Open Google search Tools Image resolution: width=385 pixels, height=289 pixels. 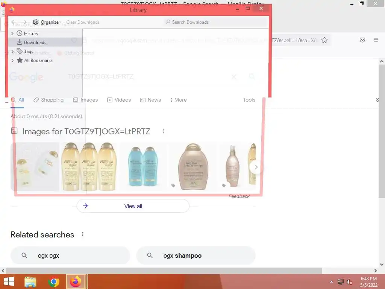click(x=249, y=100)
